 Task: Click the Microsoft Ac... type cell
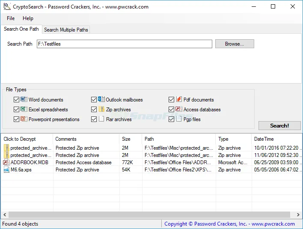[233, 162]
